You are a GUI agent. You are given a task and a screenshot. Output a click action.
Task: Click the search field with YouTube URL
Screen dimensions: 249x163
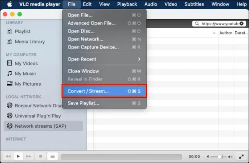pyautogui.click(x=220, y=24)
